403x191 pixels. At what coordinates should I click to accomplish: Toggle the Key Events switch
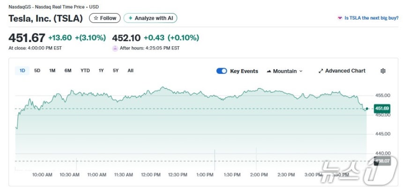click(x=222, y=71)
